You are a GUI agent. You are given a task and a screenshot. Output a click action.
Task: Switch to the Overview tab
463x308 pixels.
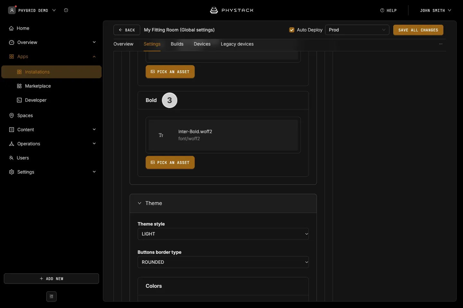tap(123, 44)
